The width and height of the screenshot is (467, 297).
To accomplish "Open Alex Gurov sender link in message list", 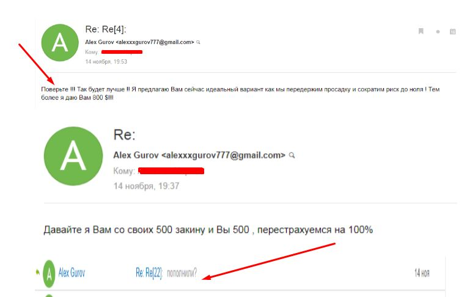I will (x=72, y=273).
